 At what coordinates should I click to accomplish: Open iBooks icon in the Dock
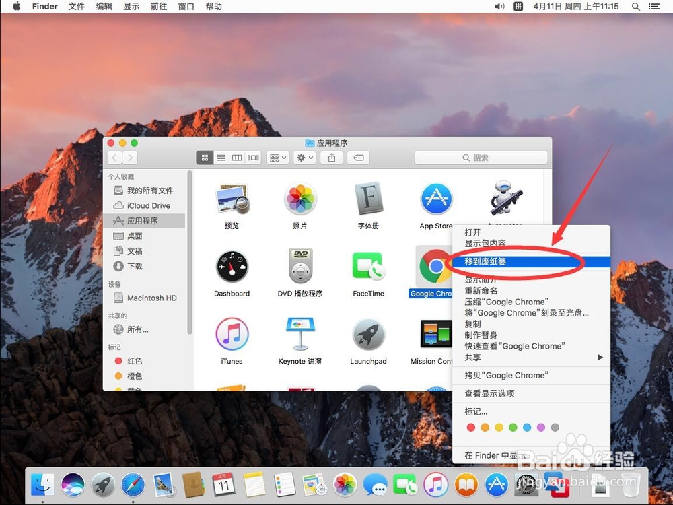[x=466, y=485]
